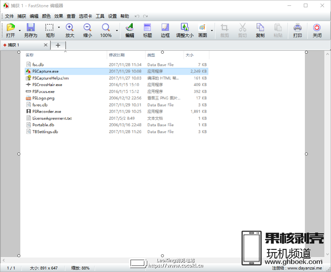The height and width of the screenshot is (272, 331).
Task: Click the Cut (剪切) scissors icon
Action: 242,28
